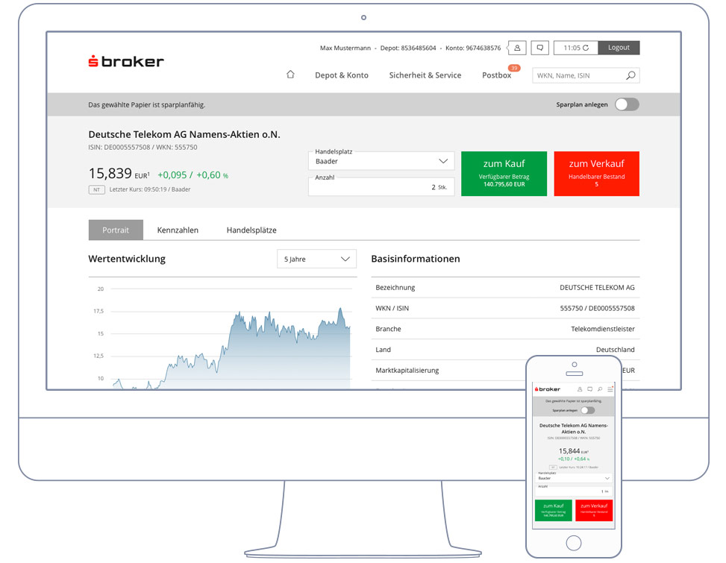Open Depot & Konto menu

[342, 75]
